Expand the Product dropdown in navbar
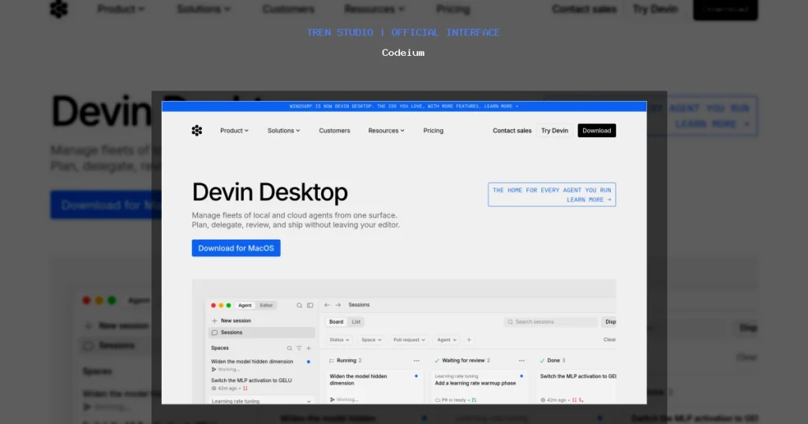This screenshot has height=424, width=808. 234,131
